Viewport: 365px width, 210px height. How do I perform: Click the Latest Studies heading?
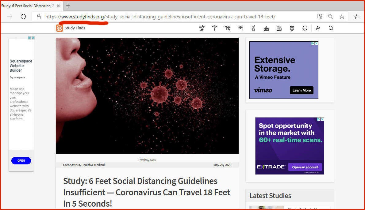(x=270, y=196)
